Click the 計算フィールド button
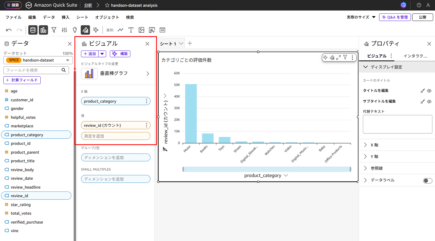The width and height of the screenshot is (435, 241). click(22, 80)
